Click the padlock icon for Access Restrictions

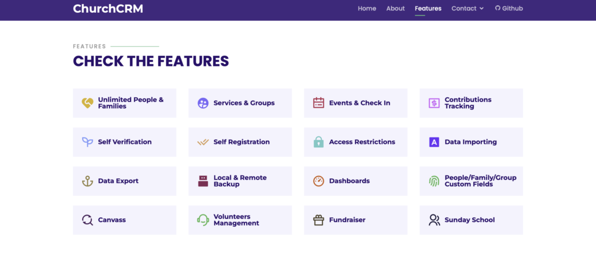pyautogui.click(x=318, y=142)
